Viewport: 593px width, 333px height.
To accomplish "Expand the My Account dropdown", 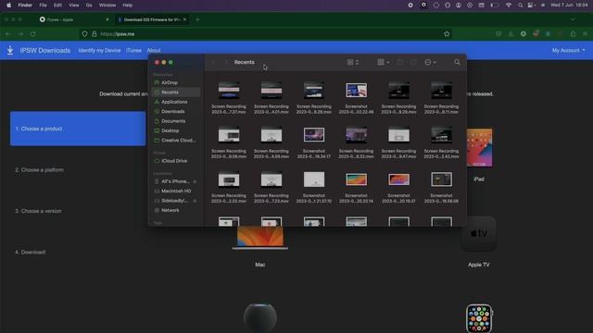I will pyautogui.click(x=568, y=50).
